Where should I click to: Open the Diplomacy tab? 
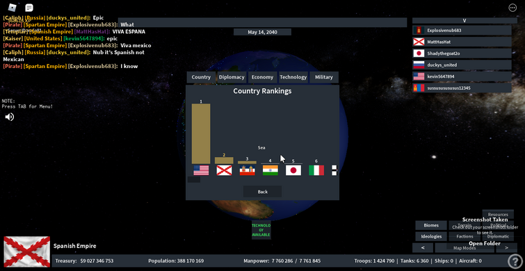[x=232, y=77]
